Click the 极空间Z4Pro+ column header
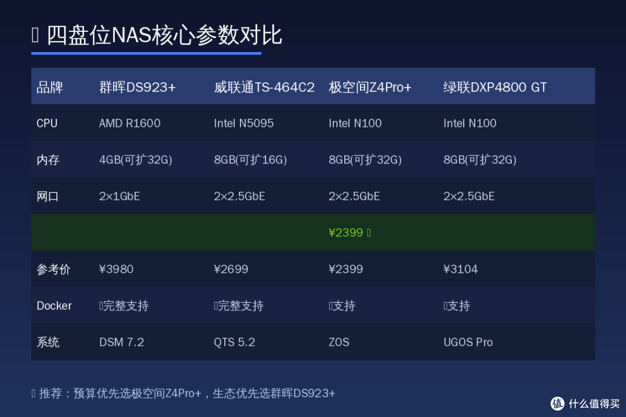Viewport: 626px width, 417px height. pos(370,87)
